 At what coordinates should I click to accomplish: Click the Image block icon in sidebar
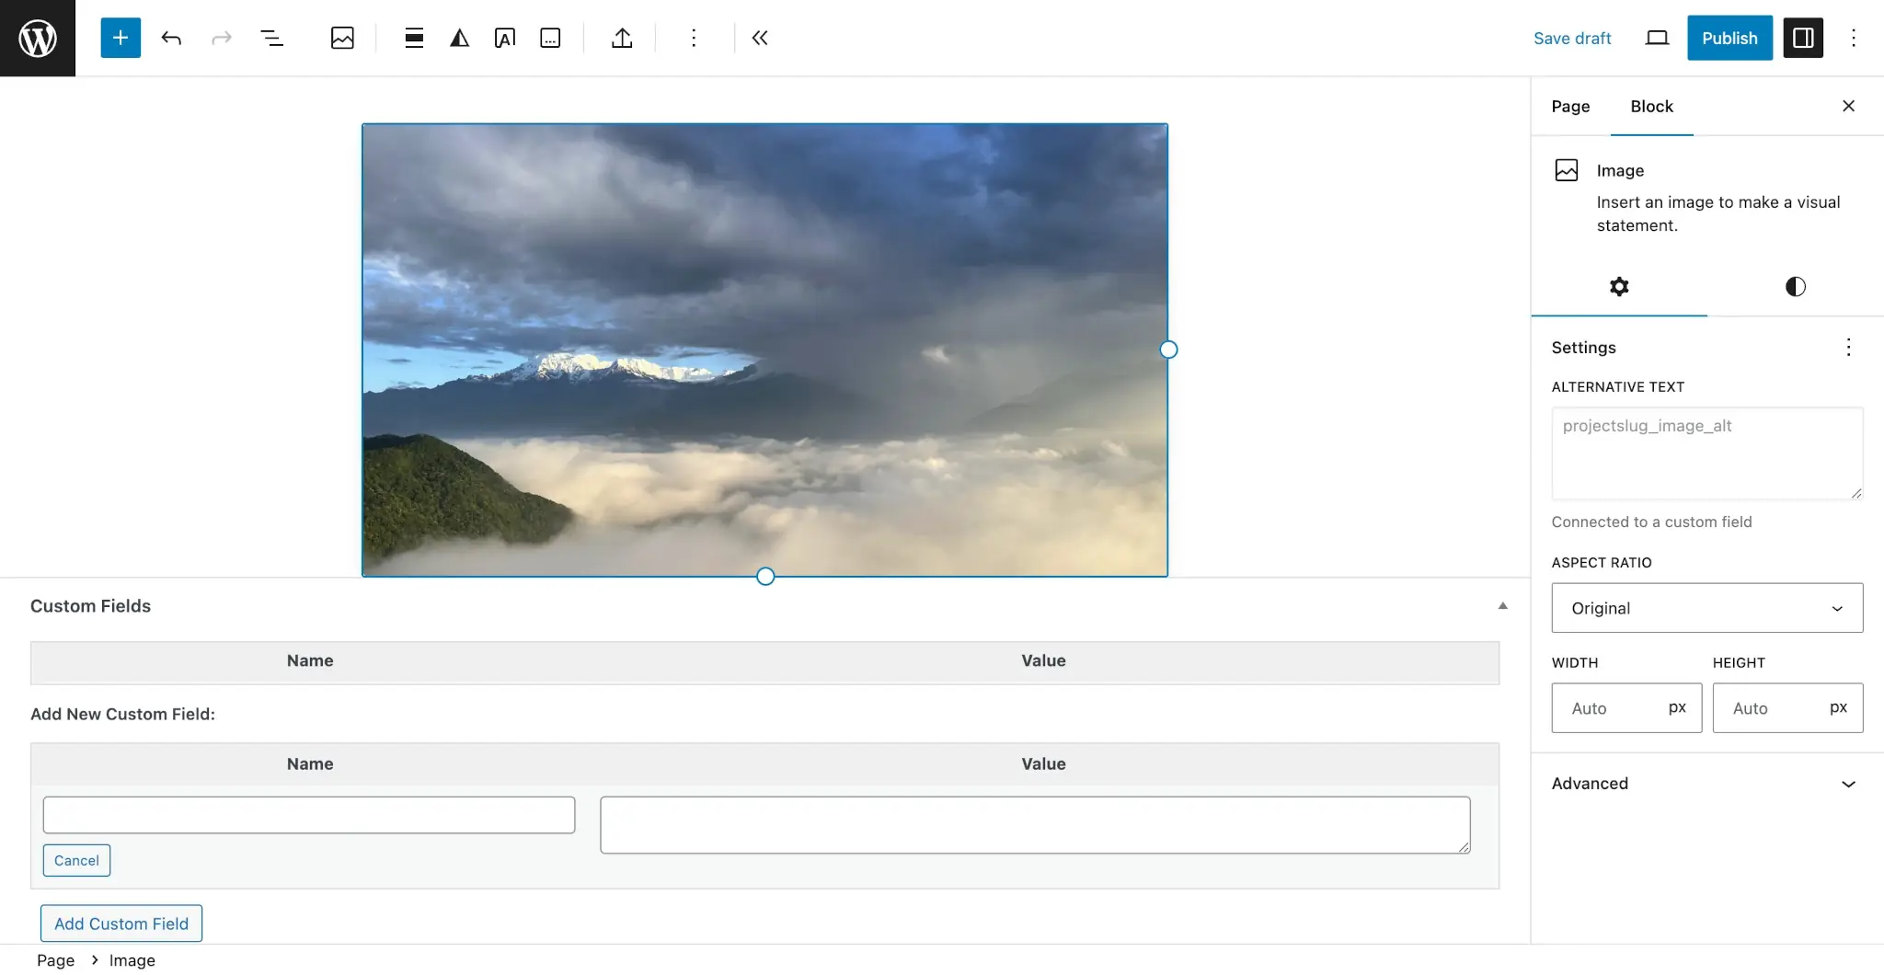pyautogui.click(x=1567, y=170)
